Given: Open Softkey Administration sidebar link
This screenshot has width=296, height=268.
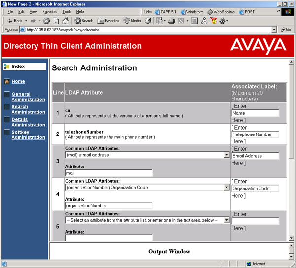Looking at the screenshot, I should coord(28,134).
